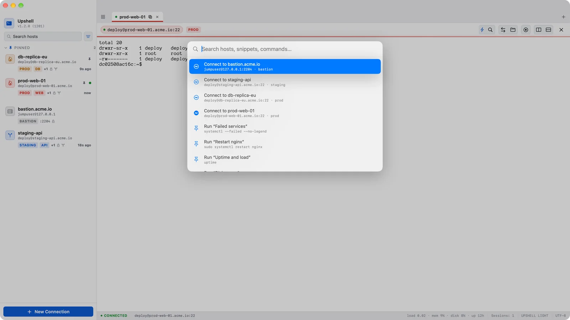The width and height of the screenshot is (570, 320).
Task: Click the API tag on staging-api
Action: [x=44, y=145]
